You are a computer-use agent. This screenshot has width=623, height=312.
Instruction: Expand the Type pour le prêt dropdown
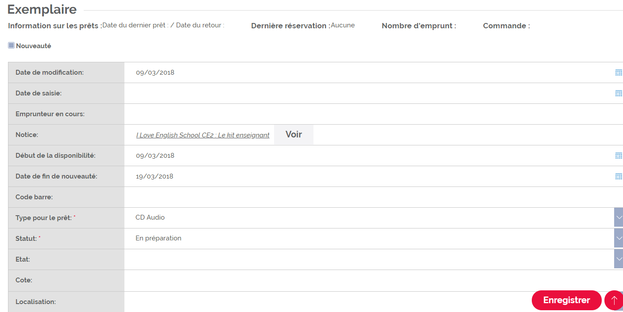[619, 217]
